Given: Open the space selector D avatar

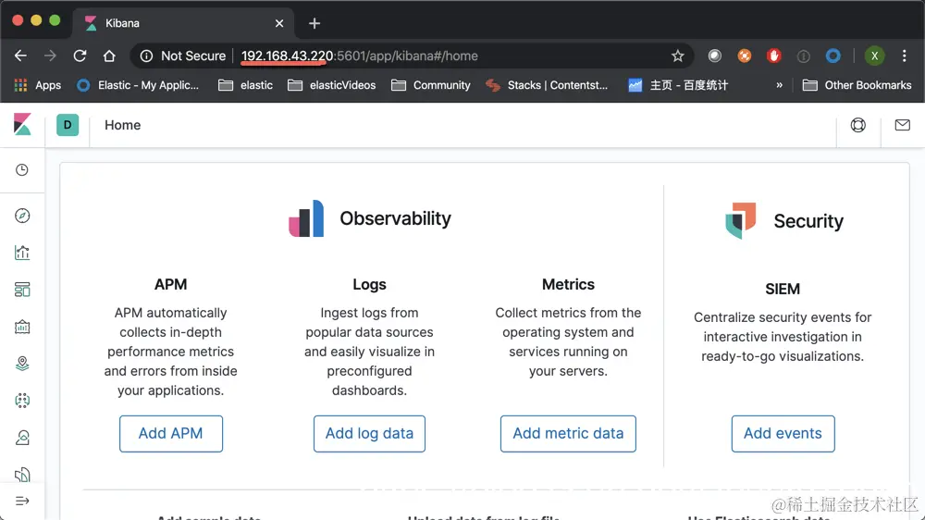Looking at the screenshot, I should 68,125.
